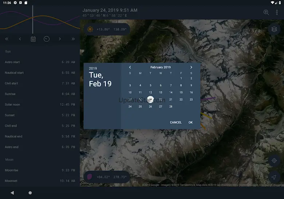284x199 pixels.
Task: Pick February 23 in calendar
Action: (x=191, y=99)
